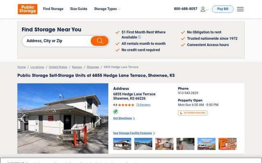Click 'Mon-Sun 6:00 AM - 9:00 PM' hours
262x163 pixels.
(x=198, y=105)
